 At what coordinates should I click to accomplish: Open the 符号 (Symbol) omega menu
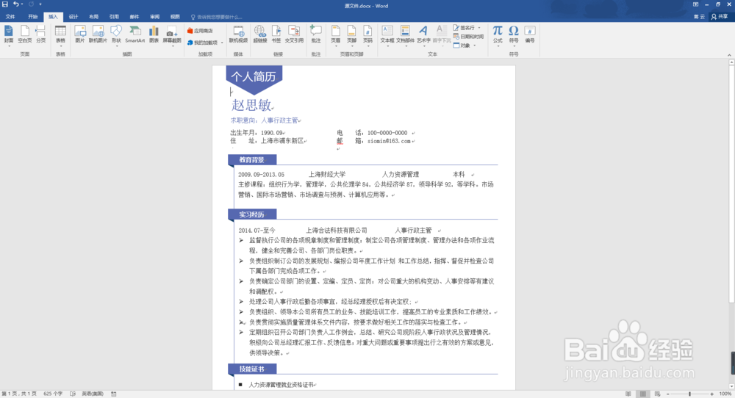(x=514, y=35)
